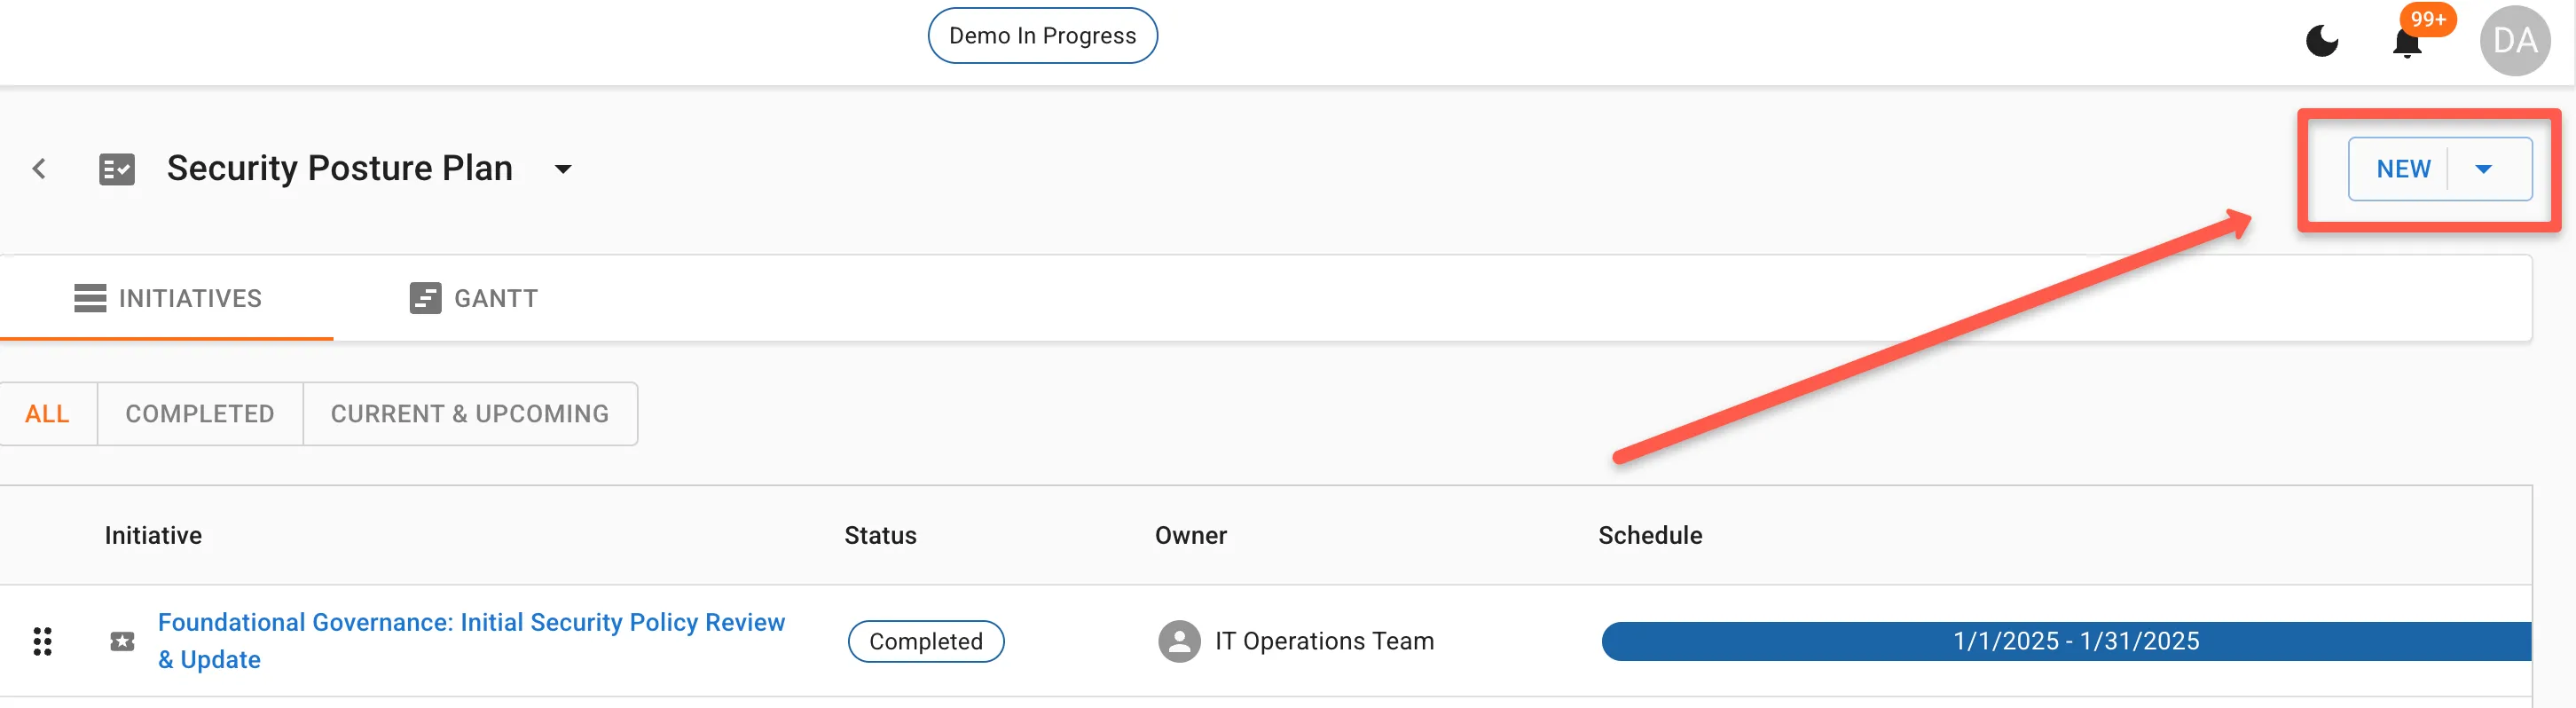Click the Initiative column header
Image resolution: width=2576 pixels, height=708 pixels.
coord(153,536)
